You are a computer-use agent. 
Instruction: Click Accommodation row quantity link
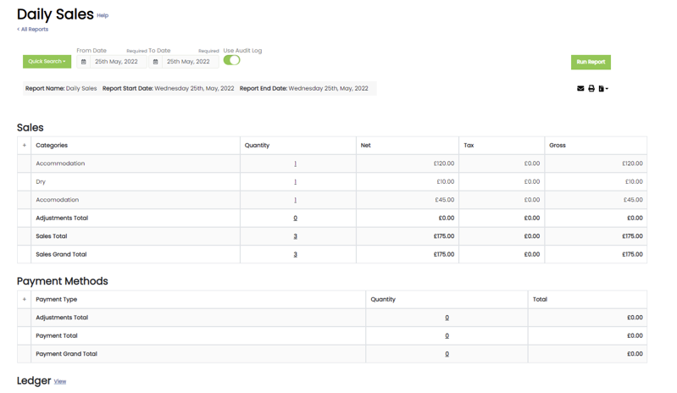(x=295, y=163)
